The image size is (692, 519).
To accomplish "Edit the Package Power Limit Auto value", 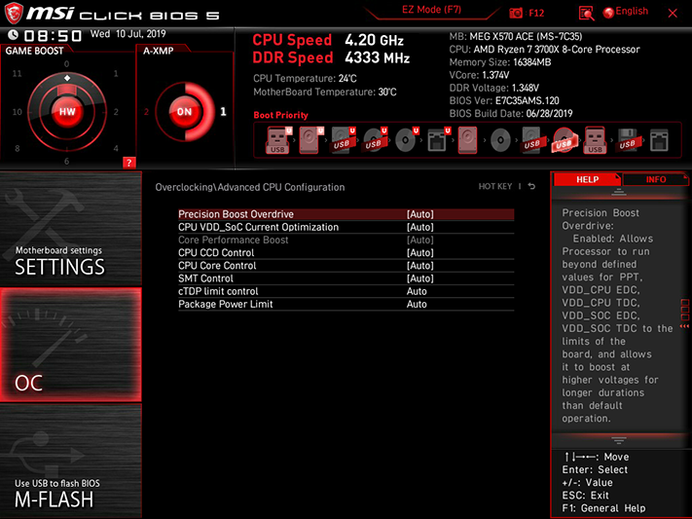I will point(417,304).
